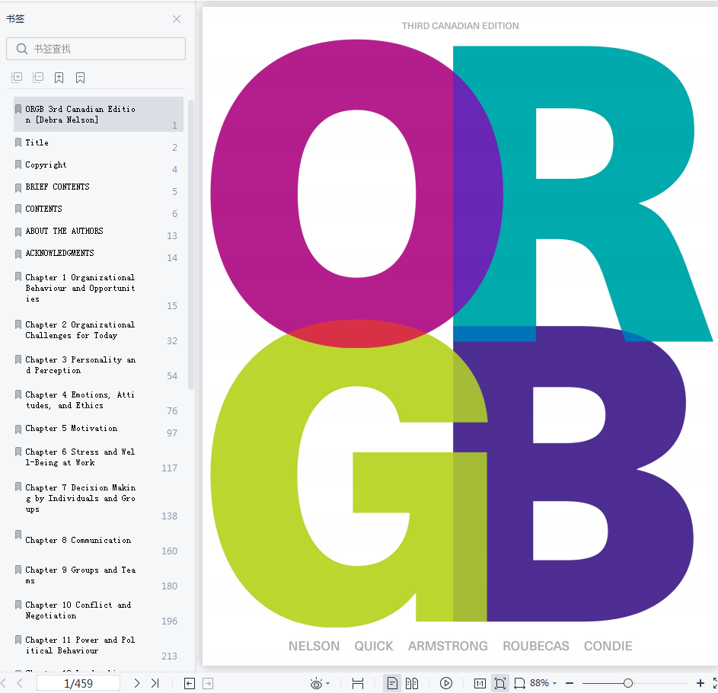Switch to two-page view
The width and height of the screenshot is (718, 693).
coord(412,683)
